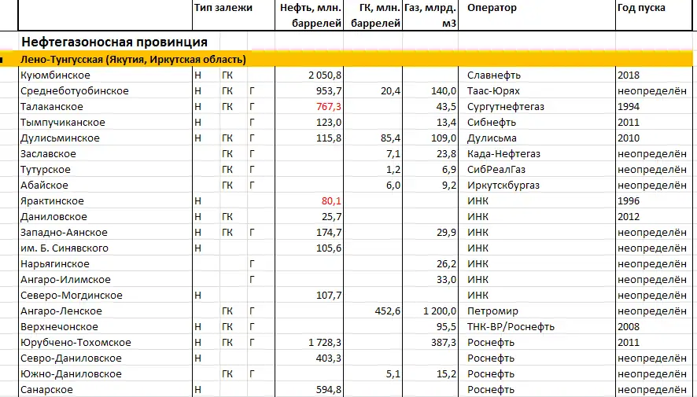Select the oil value 1 728,3
The width and height of the screenshot is (697, 397).
(x=325, y=343)
